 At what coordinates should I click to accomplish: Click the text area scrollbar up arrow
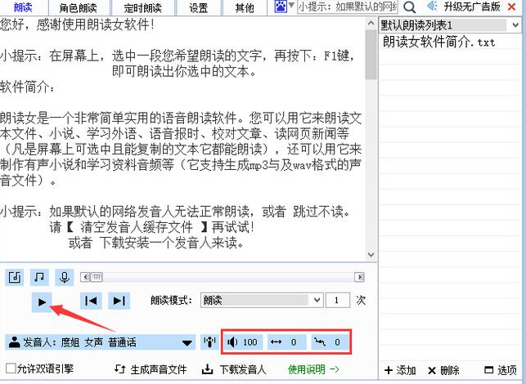371,23
